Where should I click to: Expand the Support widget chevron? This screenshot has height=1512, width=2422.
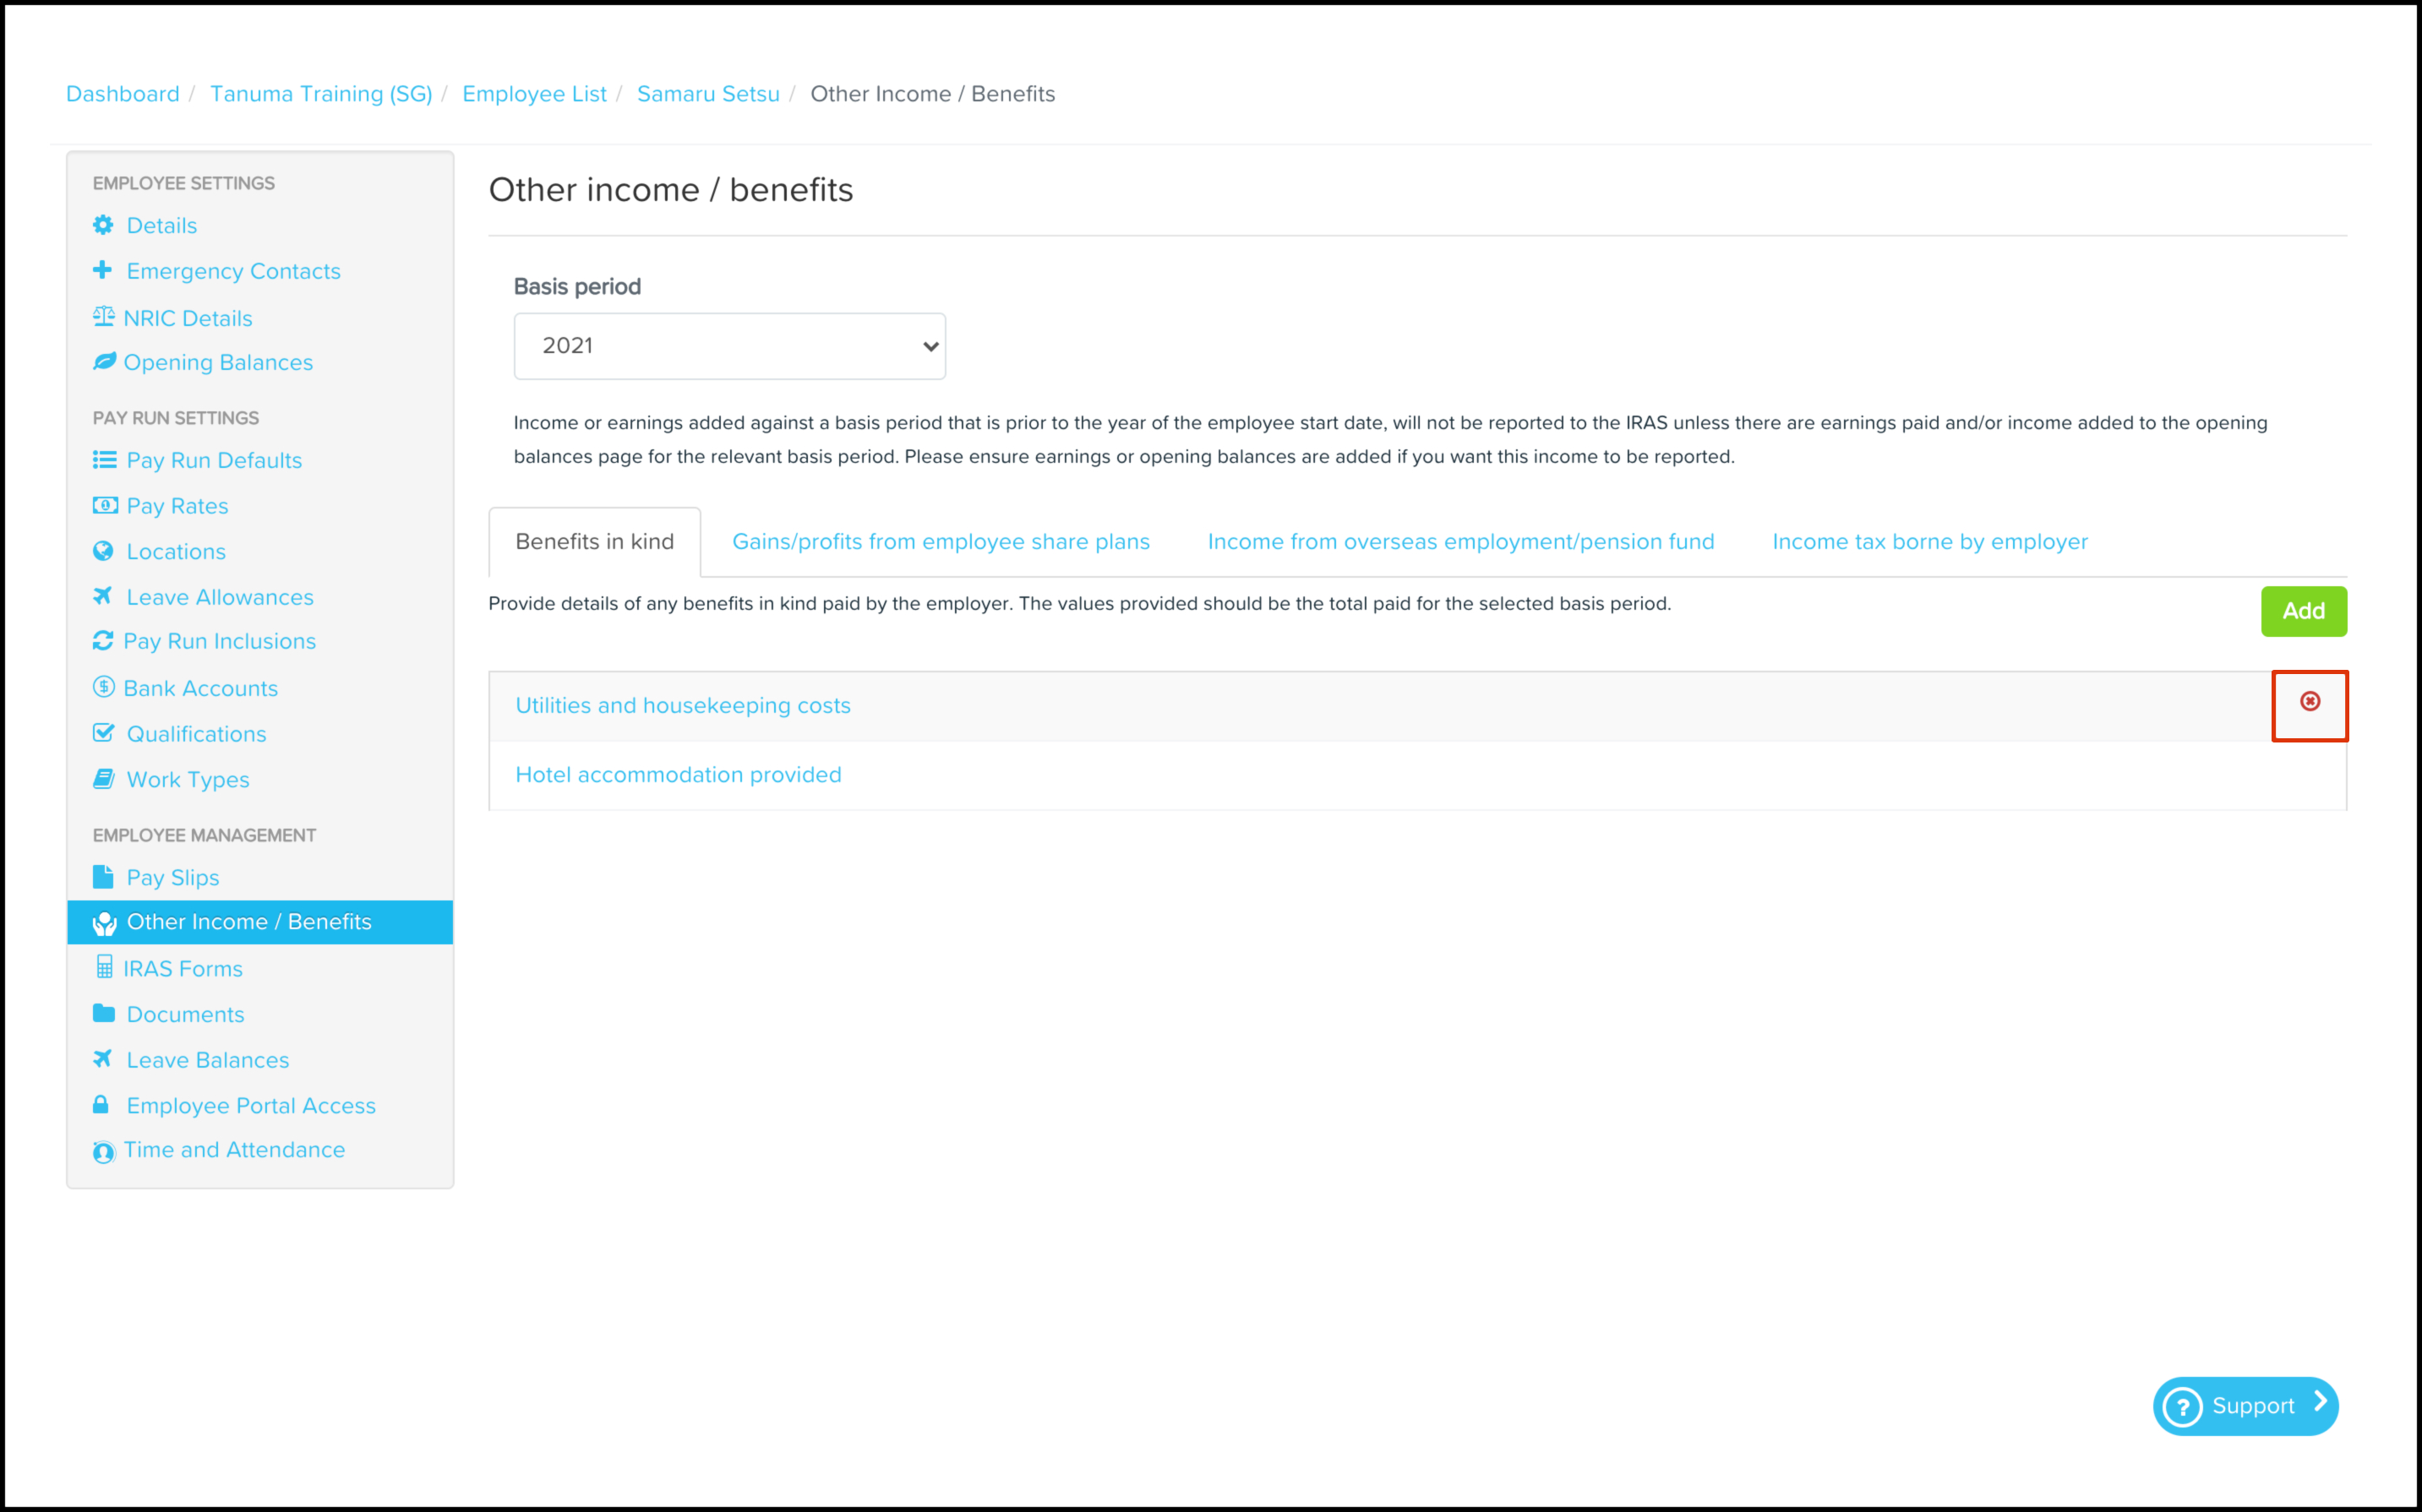[x=2320, y=1402]
